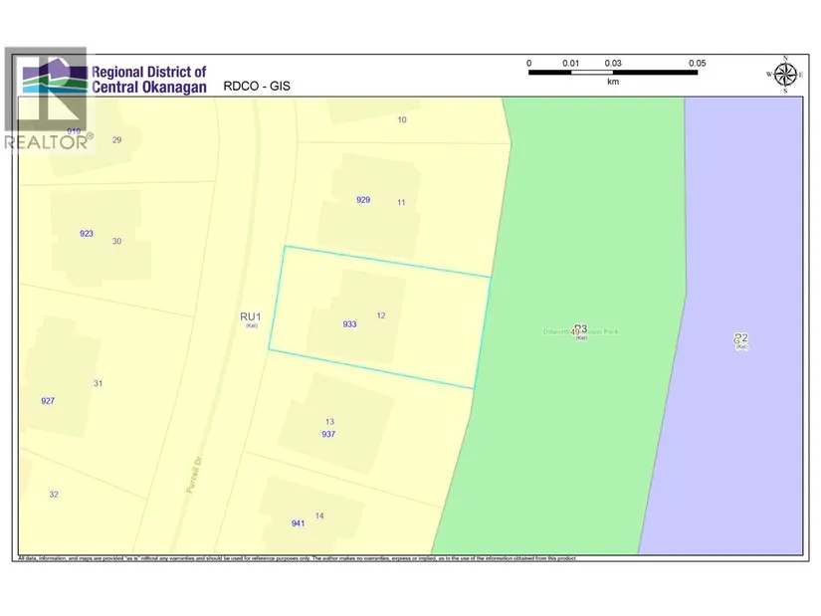Click address 927 on the left edge
This screenshot has width=821, height=616.
48,401
